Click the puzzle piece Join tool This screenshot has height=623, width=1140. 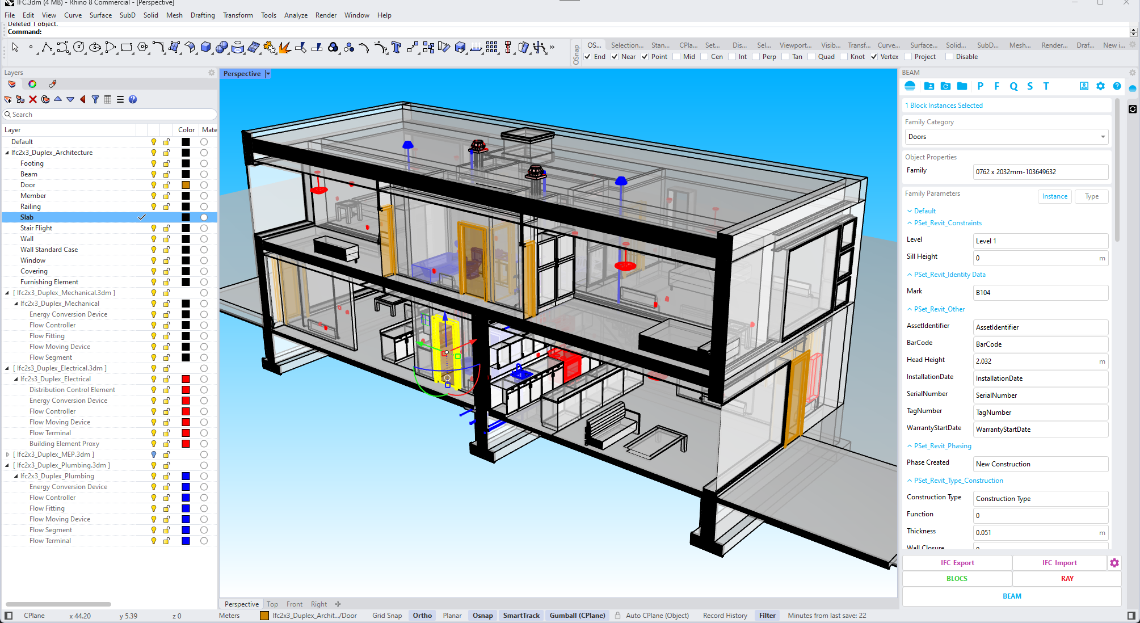pyautogui.click(x=270, y=48)
